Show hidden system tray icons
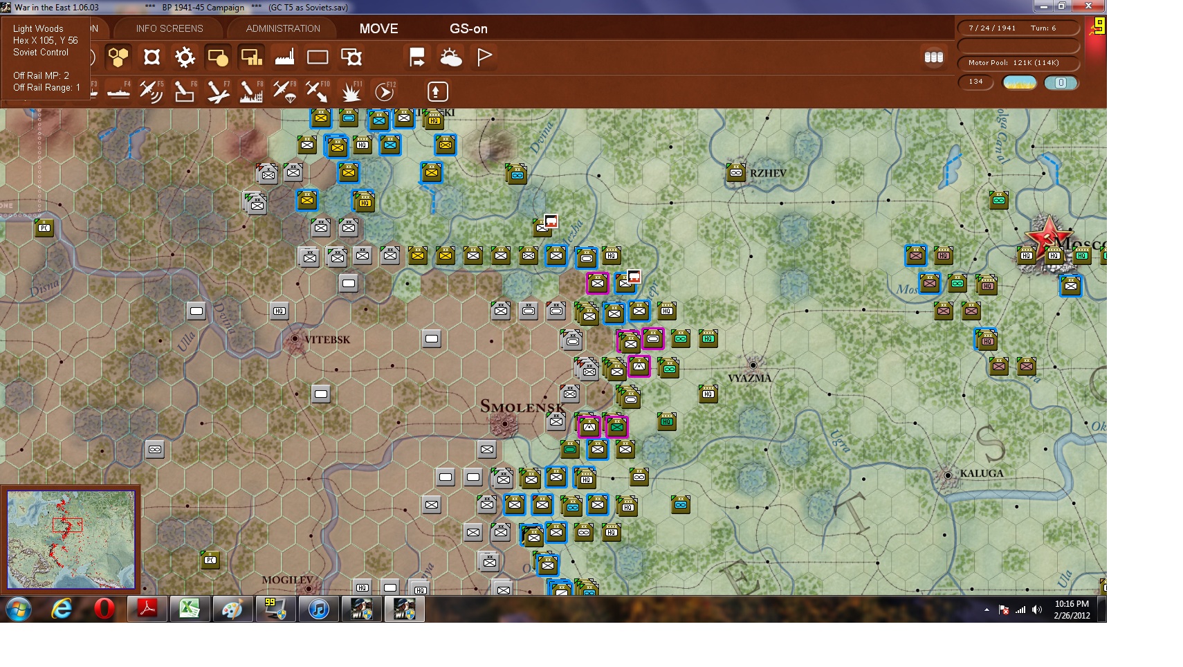1183x667 pixels. (987, 610)
